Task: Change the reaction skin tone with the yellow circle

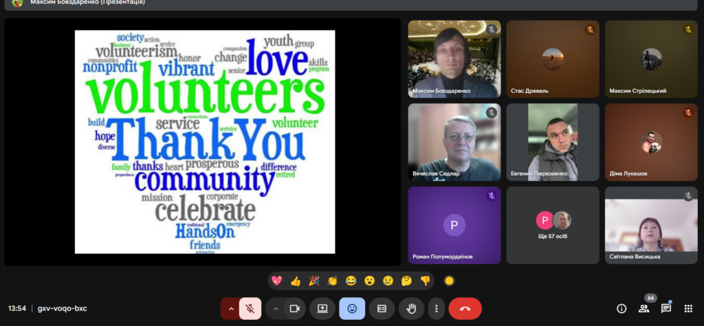Action: [450, 281]
